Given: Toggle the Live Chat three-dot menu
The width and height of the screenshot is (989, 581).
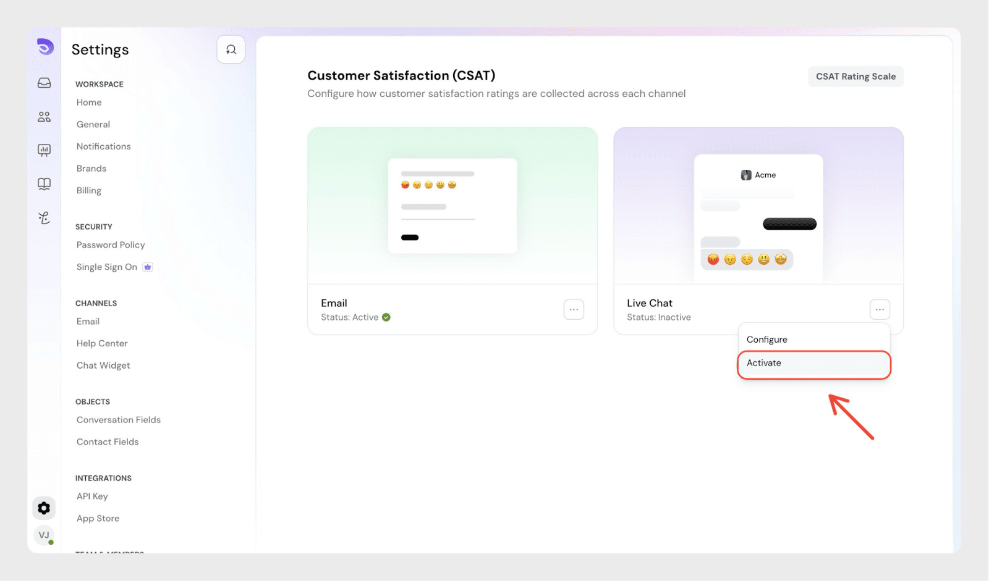Looking at the screenshot, I should [x=880, y=309].
